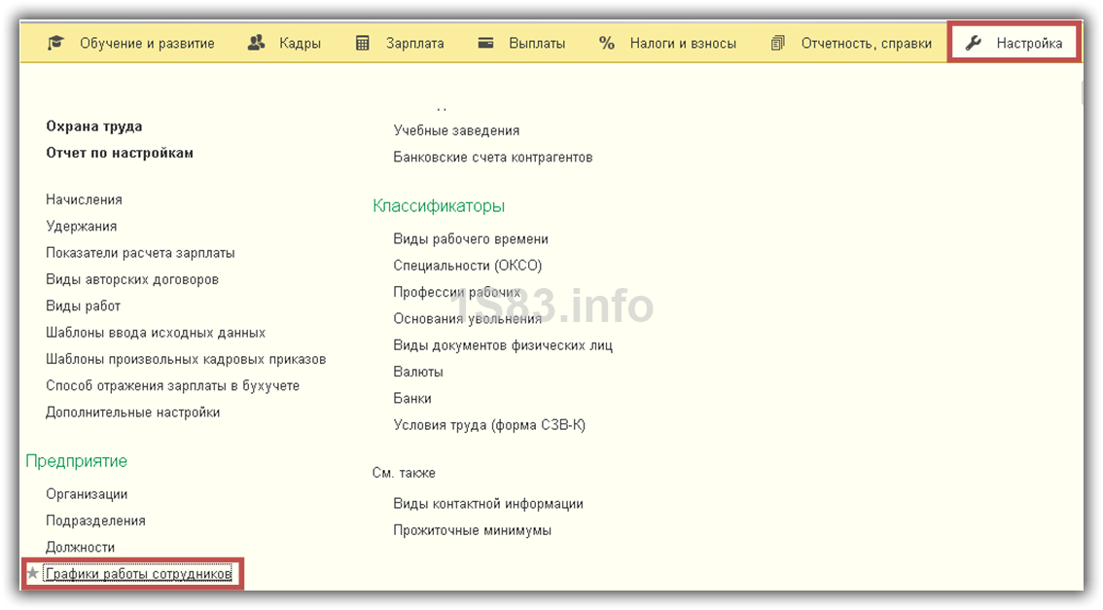
Task: Click the graduation cap icon for Обучение и развитие
Action: pyautogui.click(x=56, y=43)
